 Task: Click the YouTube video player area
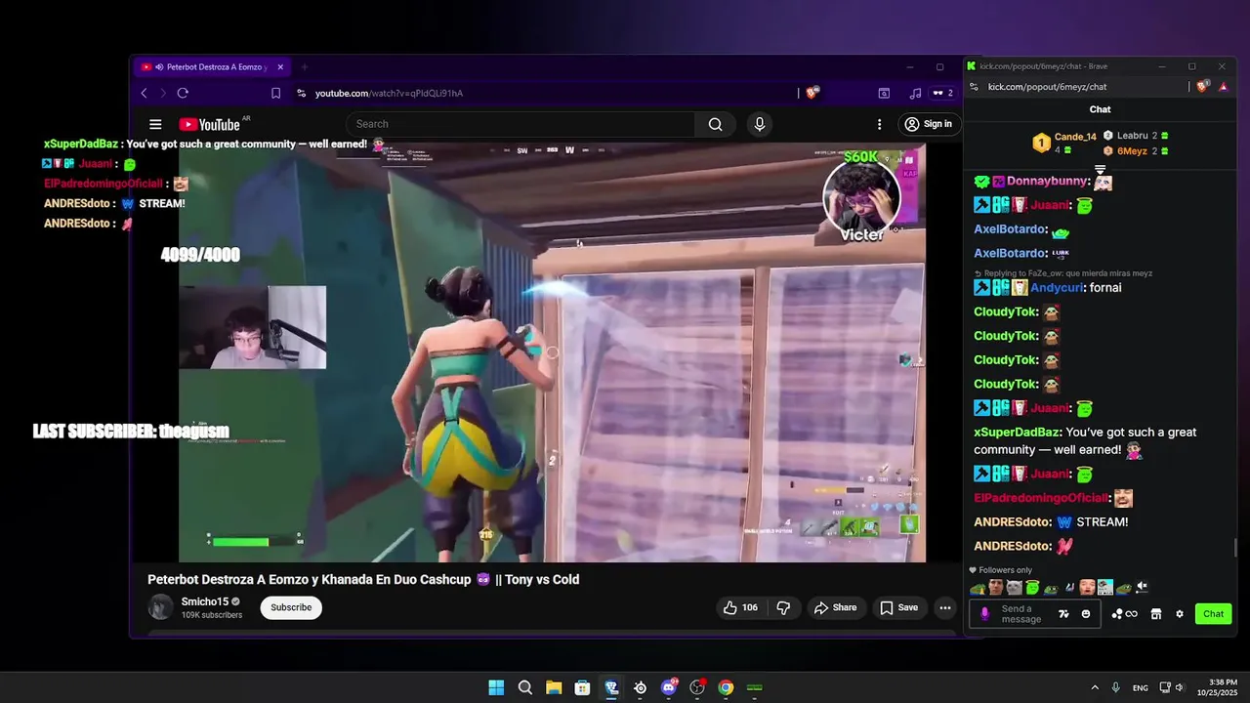tap(552, 352)
